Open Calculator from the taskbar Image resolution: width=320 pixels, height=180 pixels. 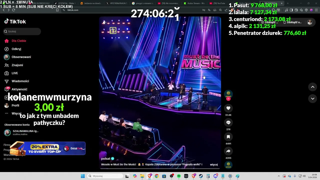pyautogui.click(x=208, y=176)
